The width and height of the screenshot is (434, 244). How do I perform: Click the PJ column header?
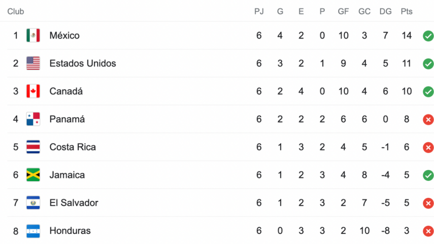tap(259, 11)
